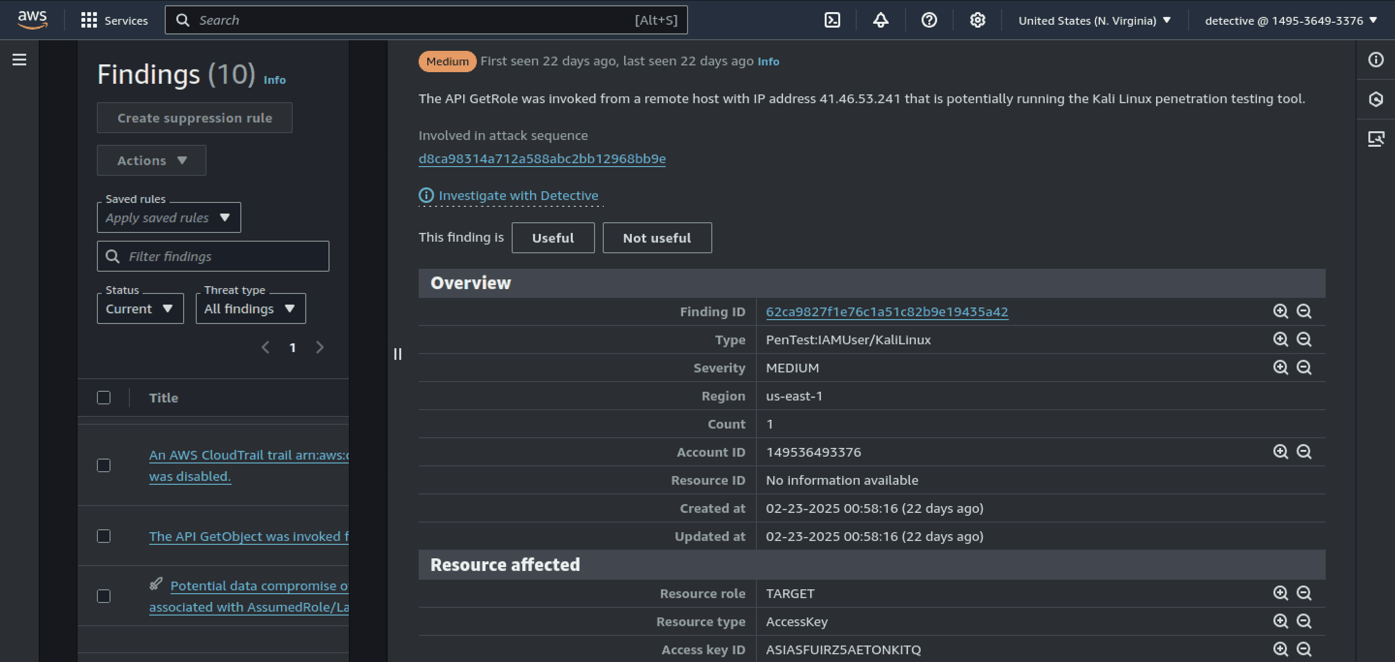Select the Region value us-east-1
Image resolution: width=1395 pixels, height=662 pixels.
tap(794, 396)
